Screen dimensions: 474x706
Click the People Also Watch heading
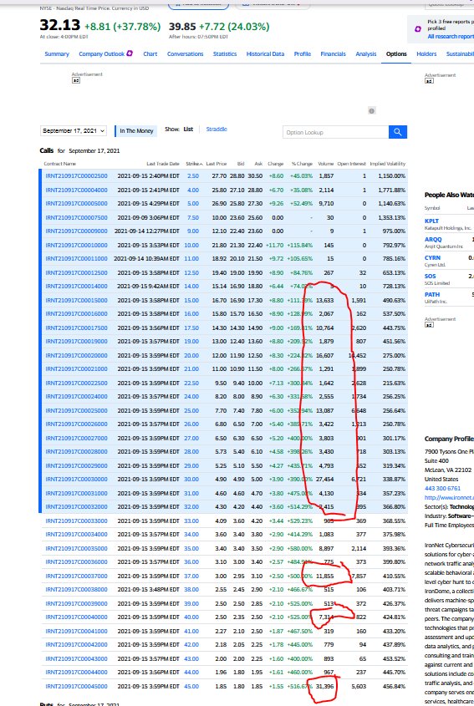[x=449, y=195]
